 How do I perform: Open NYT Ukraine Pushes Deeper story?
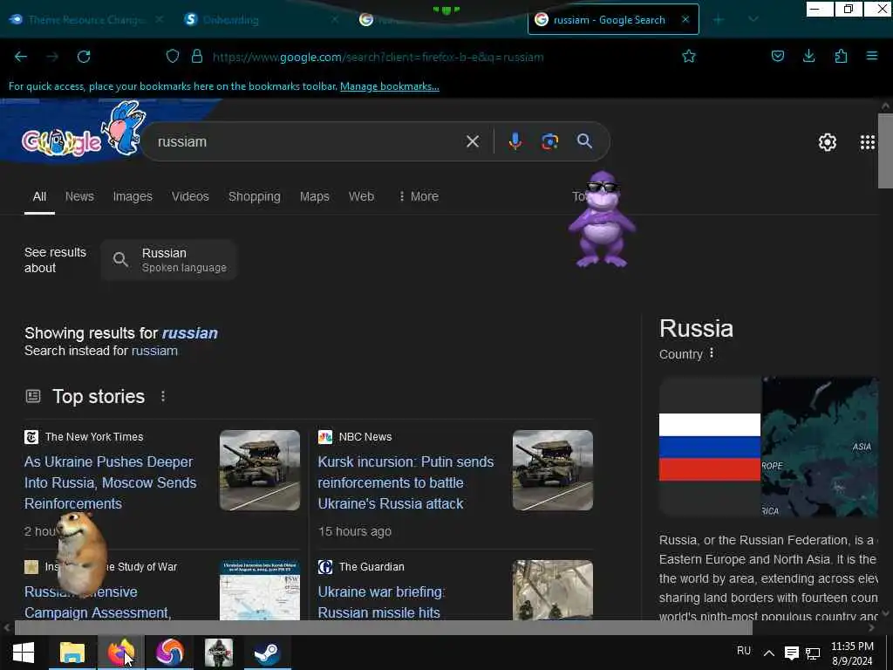(x=111, y=482)
